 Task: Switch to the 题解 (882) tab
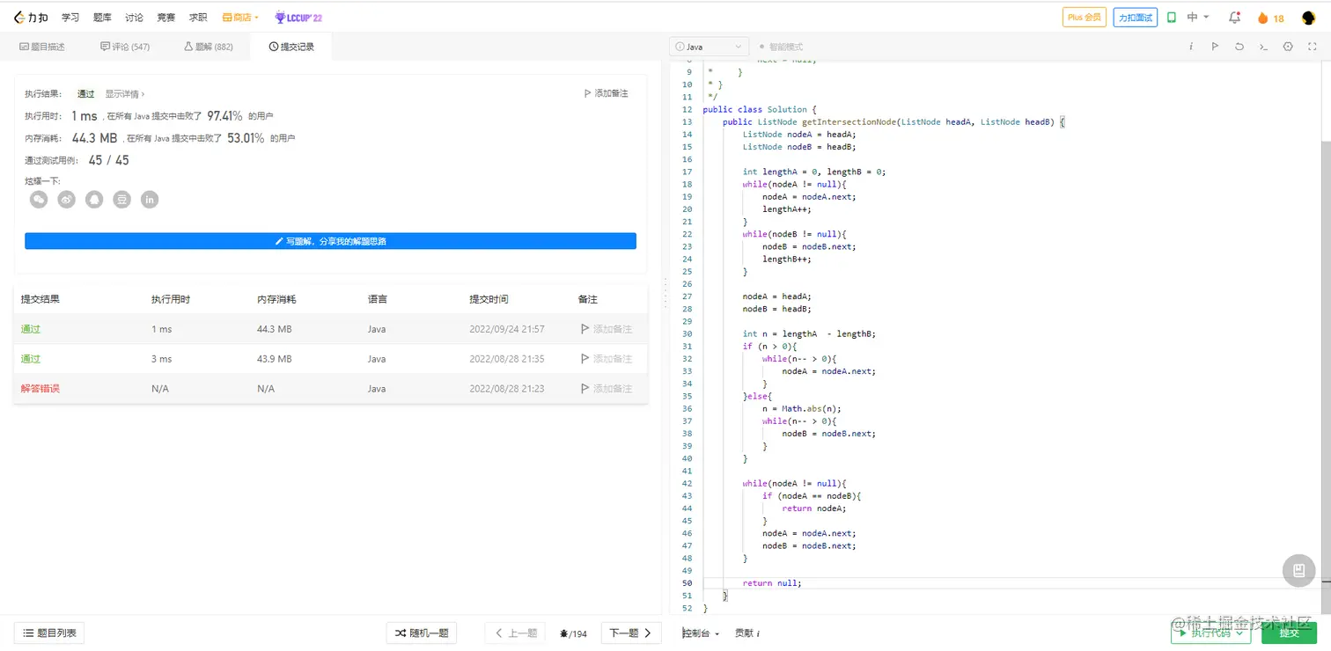[x=209, y=47]
